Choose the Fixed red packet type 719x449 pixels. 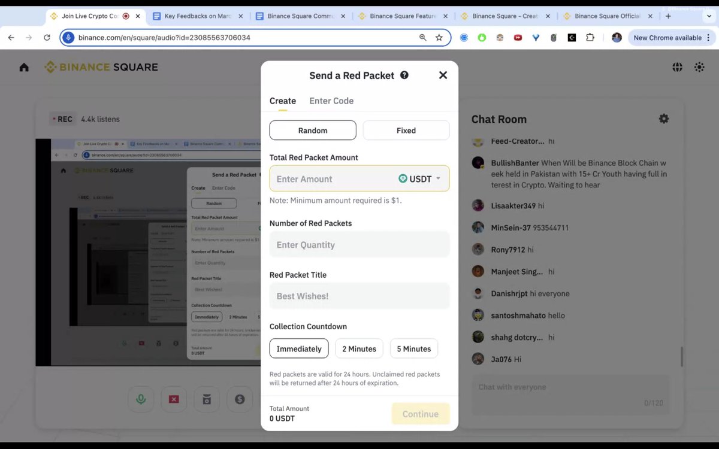coord(406,131)
